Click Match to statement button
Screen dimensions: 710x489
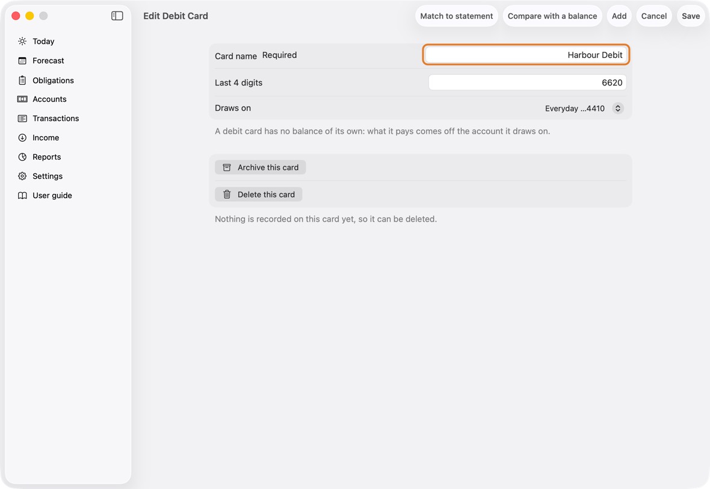point(457,16)
